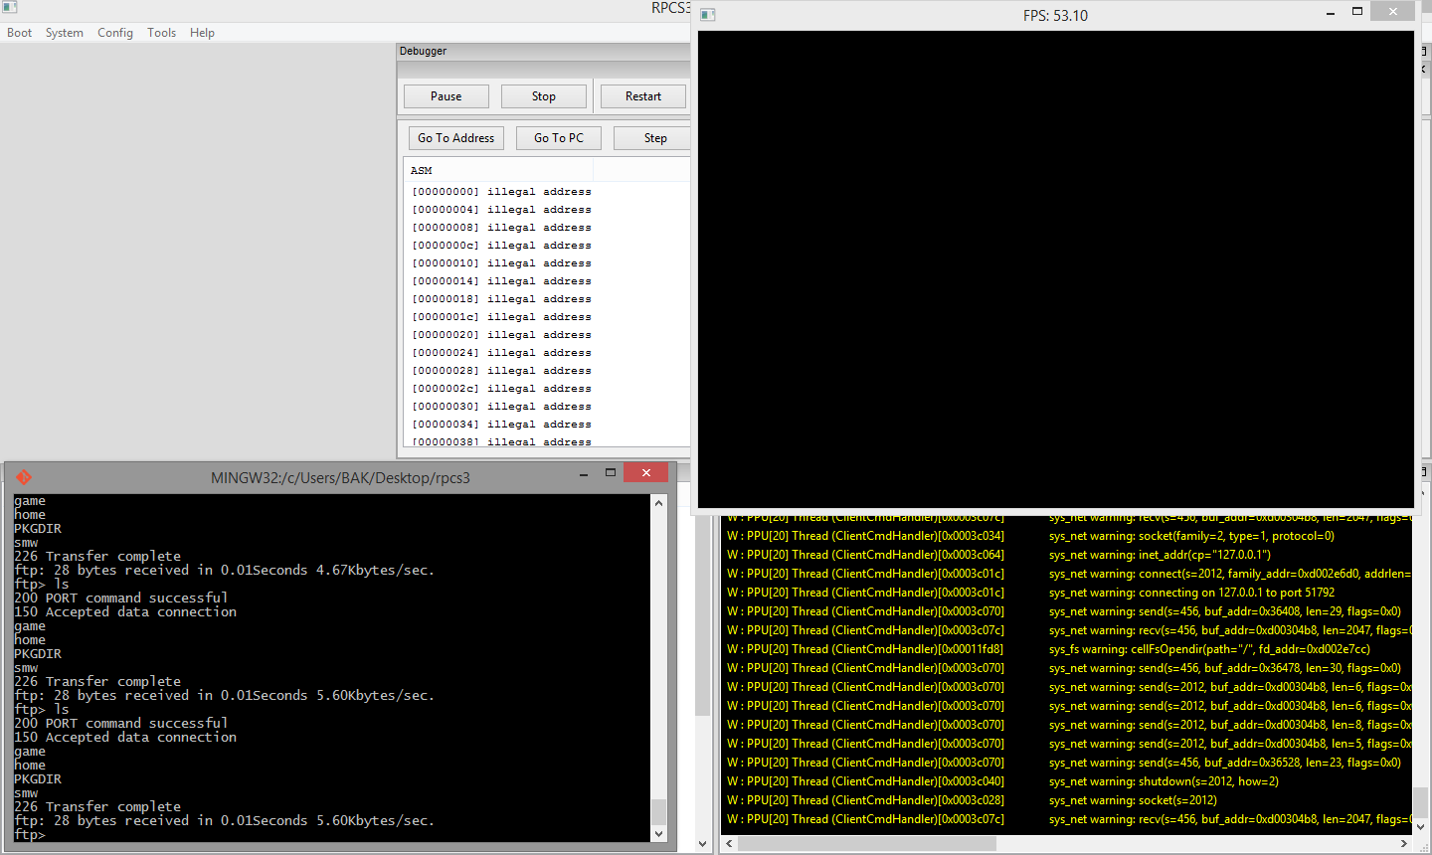Open the Tools menu

[x=161, y=33]
